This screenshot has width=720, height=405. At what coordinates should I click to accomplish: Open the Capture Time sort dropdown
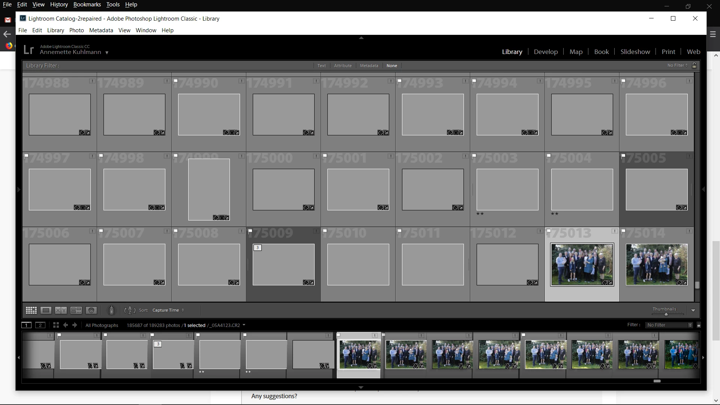[168, 310]
